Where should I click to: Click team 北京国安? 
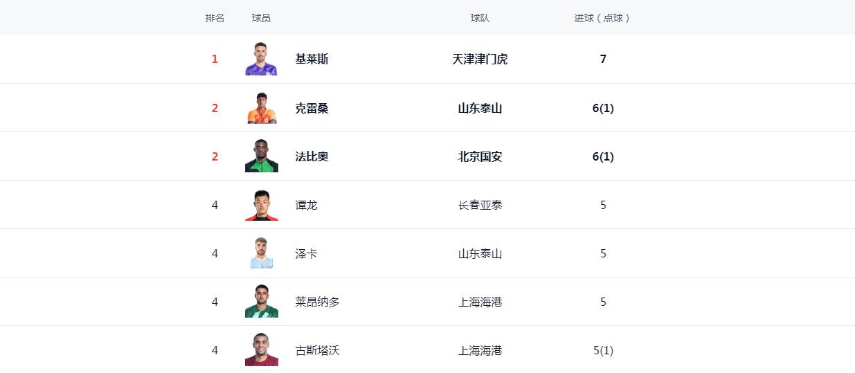(480, 156)
